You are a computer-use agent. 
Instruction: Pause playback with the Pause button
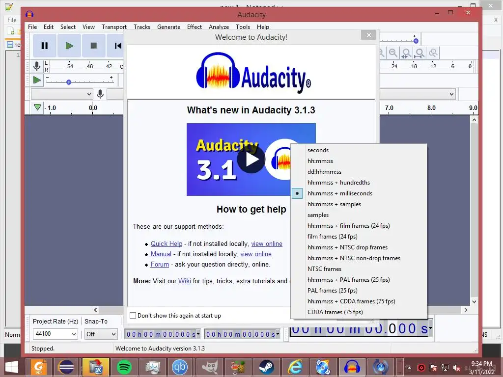(45, 46)
